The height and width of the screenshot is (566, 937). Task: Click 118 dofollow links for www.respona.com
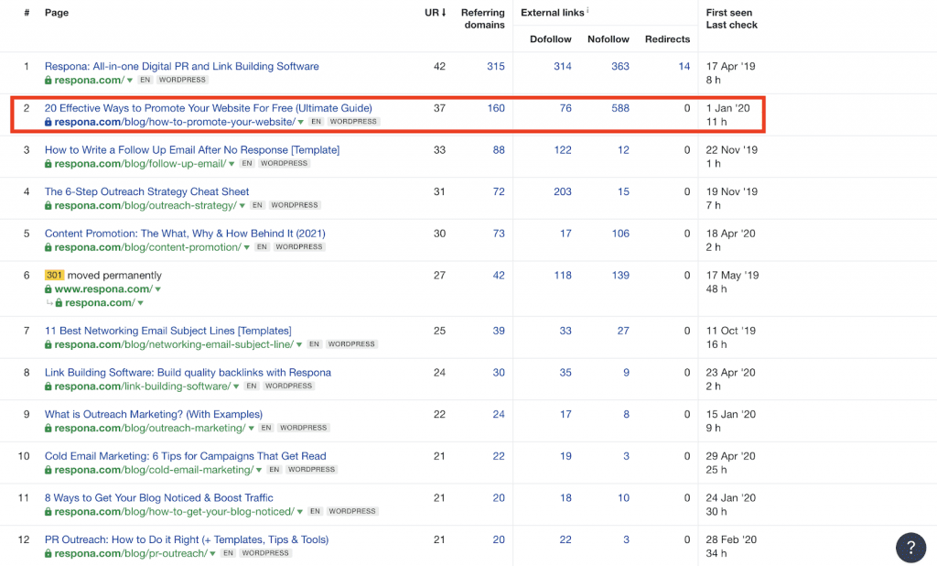coord(563,276)
